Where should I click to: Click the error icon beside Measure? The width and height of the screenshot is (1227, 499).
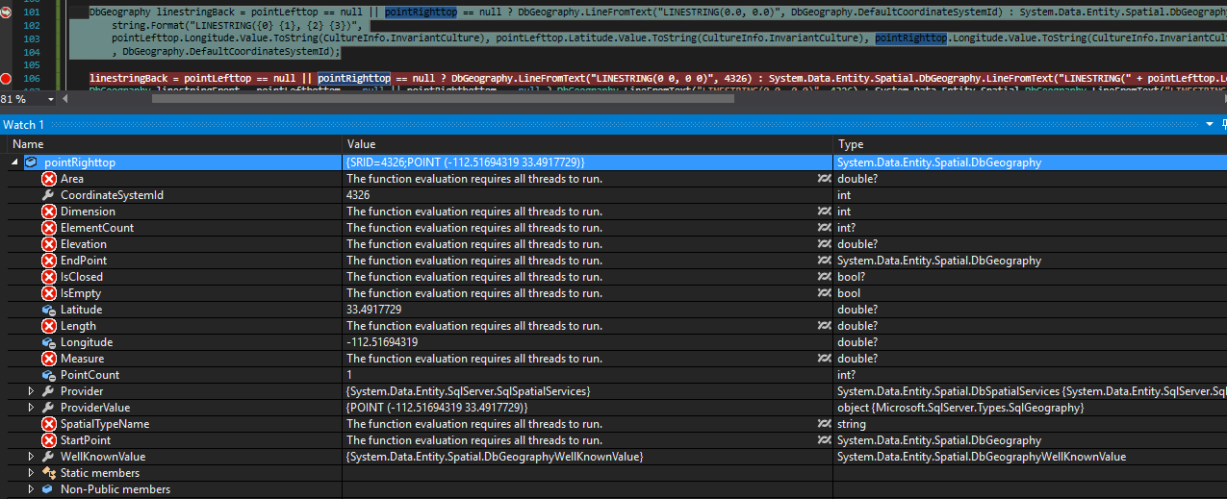(49, 359)
